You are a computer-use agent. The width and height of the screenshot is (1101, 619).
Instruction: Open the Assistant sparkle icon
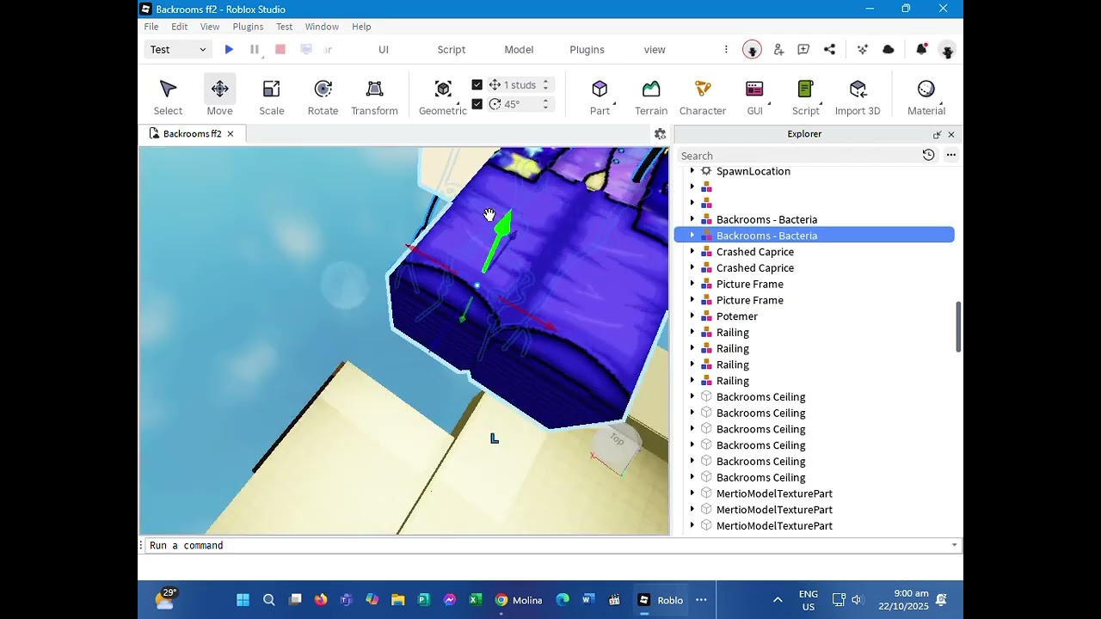(863, 50)
